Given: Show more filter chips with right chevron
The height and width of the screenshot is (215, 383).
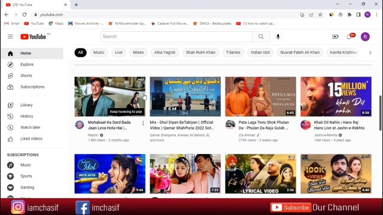Looking at the screenshot, I should tap(370, 53).
